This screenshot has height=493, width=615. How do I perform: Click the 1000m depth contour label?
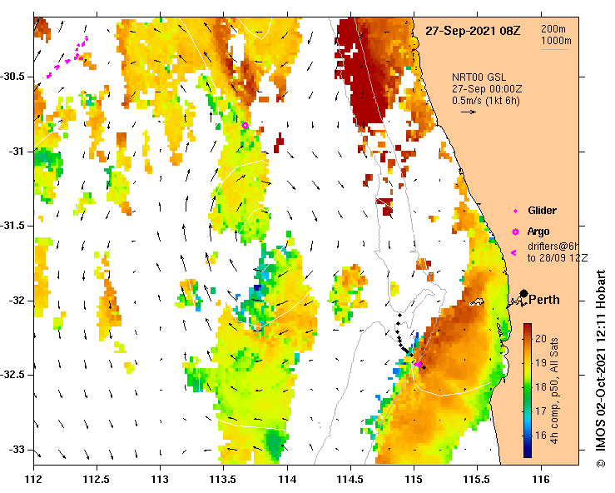pyautogui.click(x=556, y=41)
